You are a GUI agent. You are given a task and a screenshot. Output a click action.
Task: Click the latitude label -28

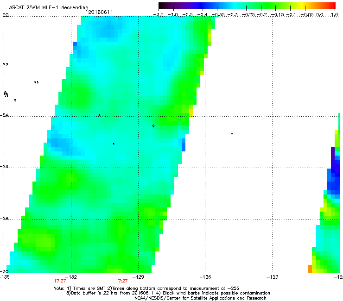coord(4,219)
